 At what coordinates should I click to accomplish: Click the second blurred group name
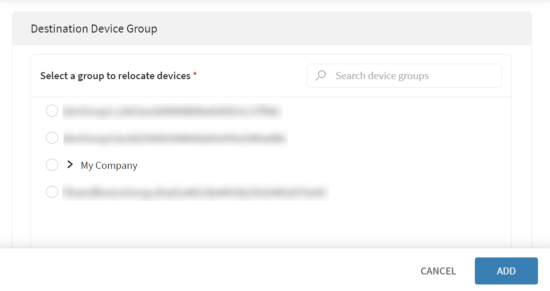(175, 138)
